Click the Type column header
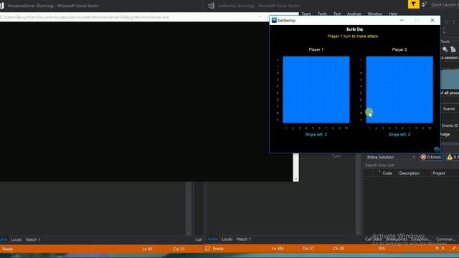This screenshot has width=459, height=258. (x=336, y=156)
